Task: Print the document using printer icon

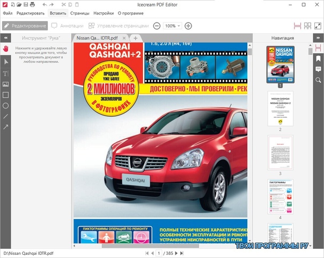Action: tap(32, 4)
